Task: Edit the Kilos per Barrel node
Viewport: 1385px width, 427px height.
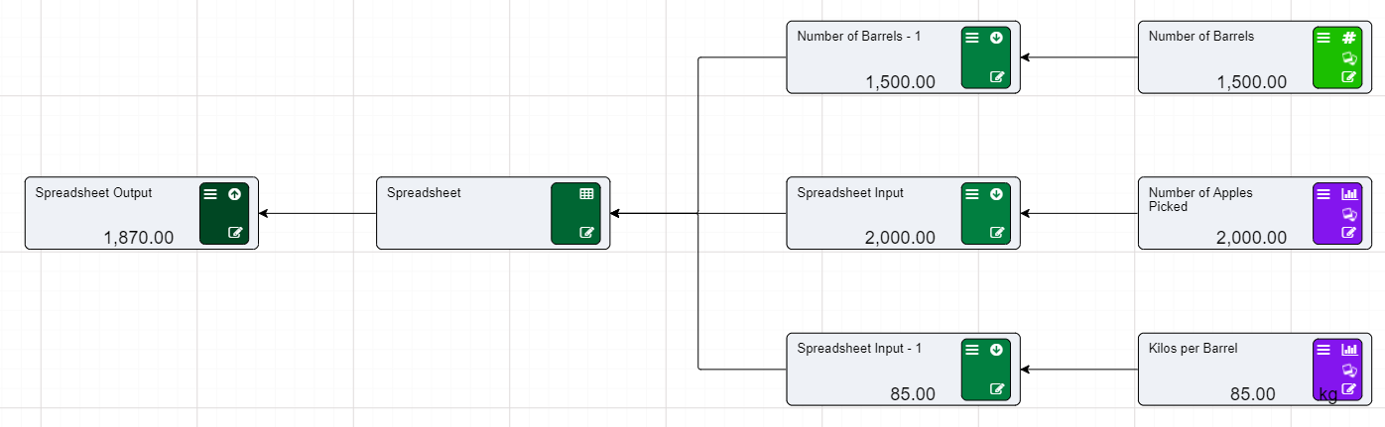Action: [x=1348, y=388]
